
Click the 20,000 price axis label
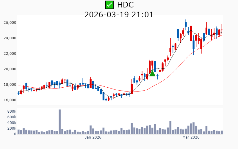(10, 69)
